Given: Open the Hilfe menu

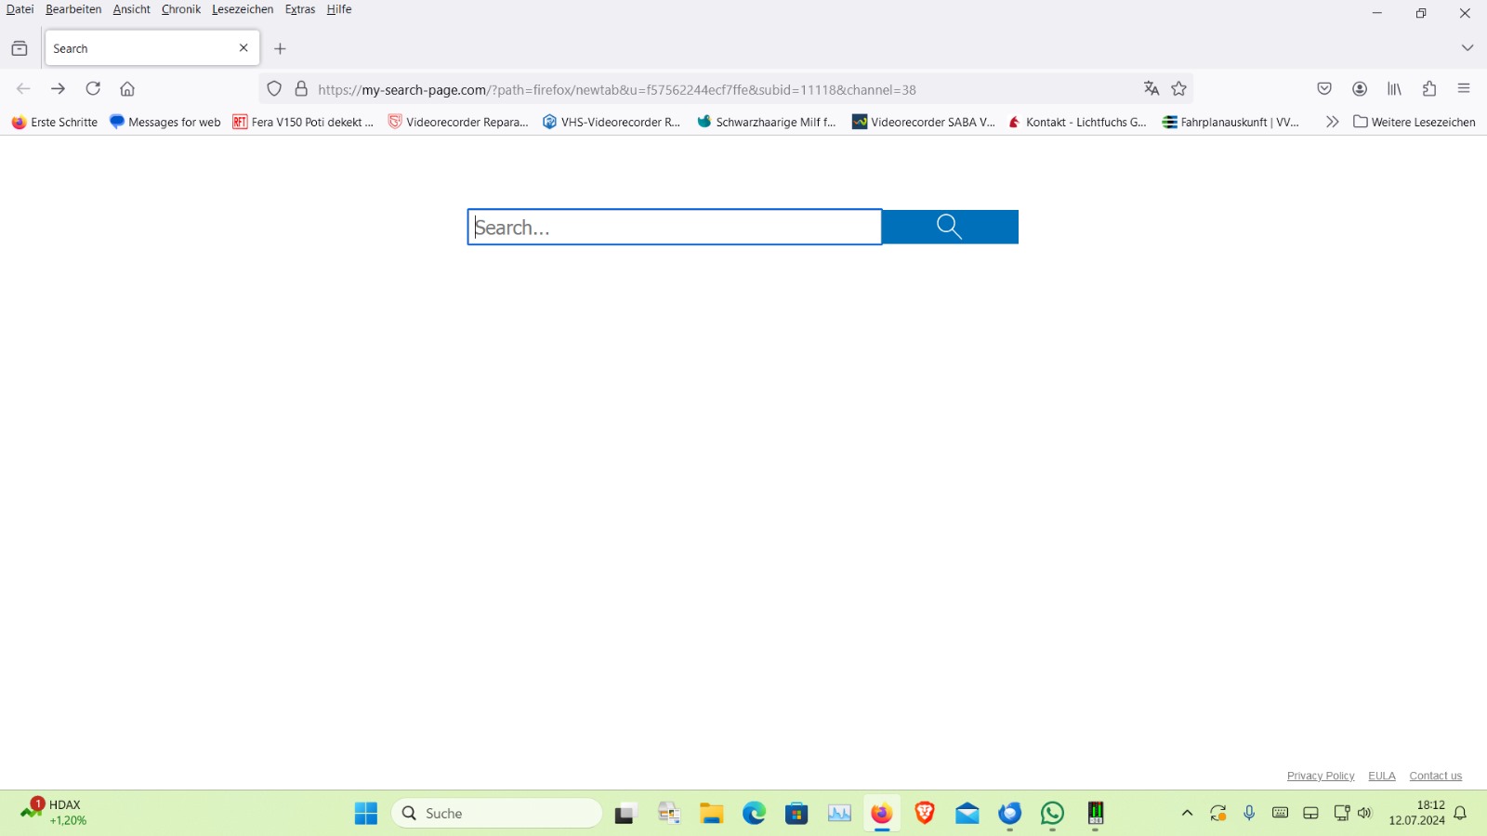Looking at the screenshot, I should click(339, 9).
